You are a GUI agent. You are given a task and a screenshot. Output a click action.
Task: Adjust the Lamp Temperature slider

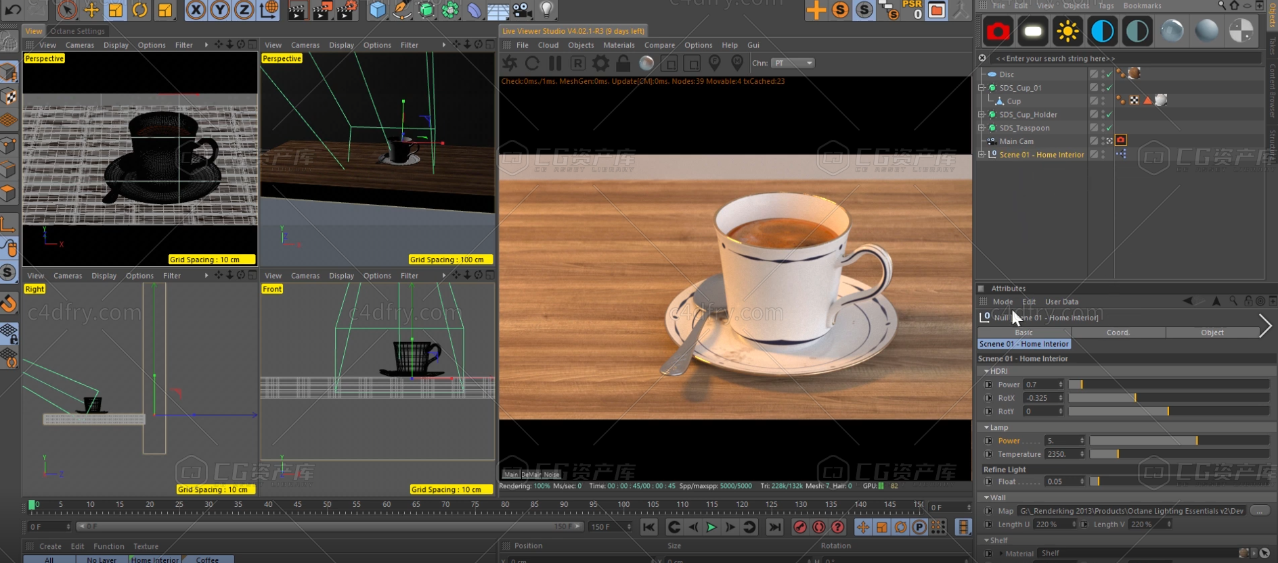[1179, 454]
